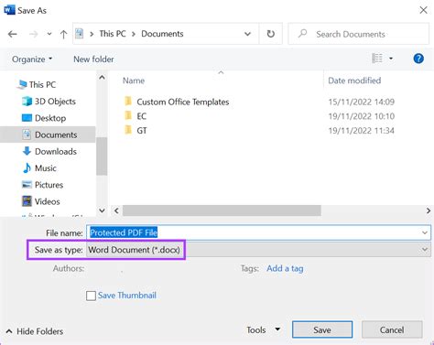Open 3D Objects in sidebar
The image size is (434, 345).
55,102
